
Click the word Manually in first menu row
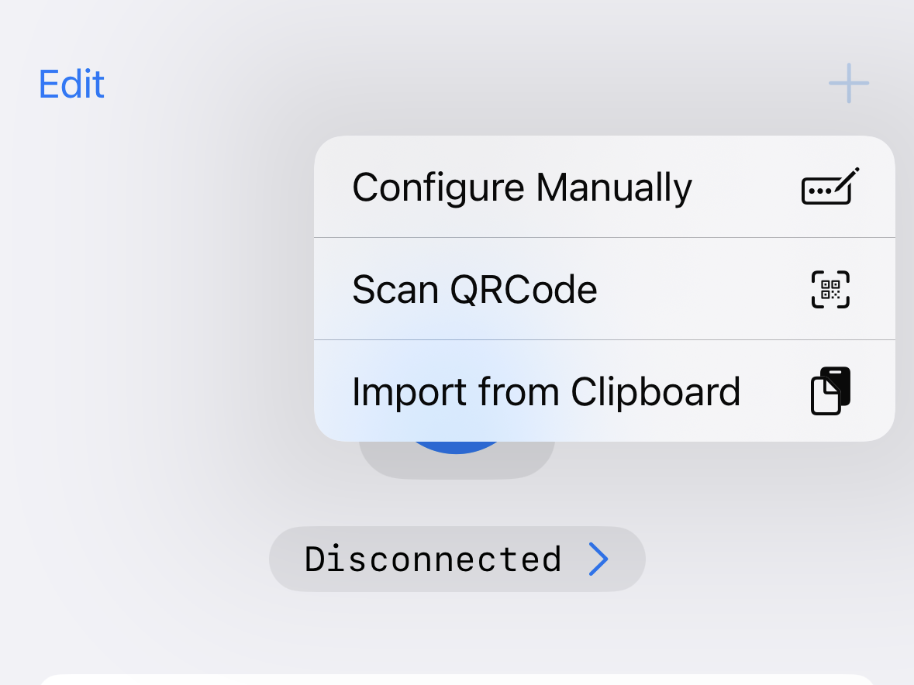pyautogui.click(x=613, y=187)
